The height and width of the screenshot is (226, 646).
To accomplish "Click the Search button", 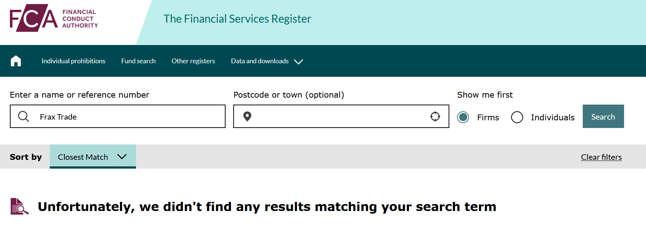I will (x=603, y=116).
